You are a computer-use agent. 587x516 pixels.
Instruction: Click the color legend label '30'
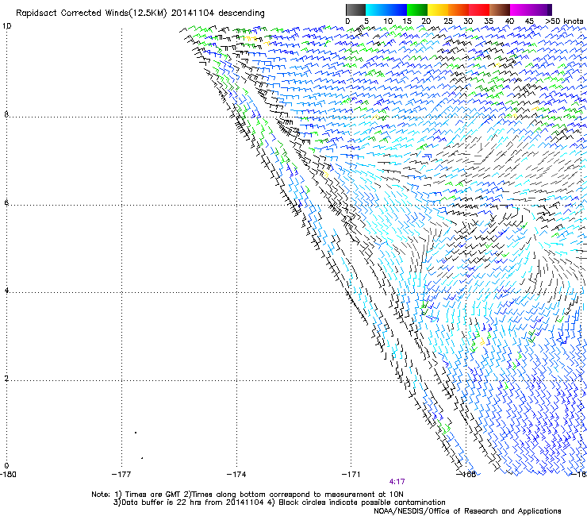click(x=468, y=21)
